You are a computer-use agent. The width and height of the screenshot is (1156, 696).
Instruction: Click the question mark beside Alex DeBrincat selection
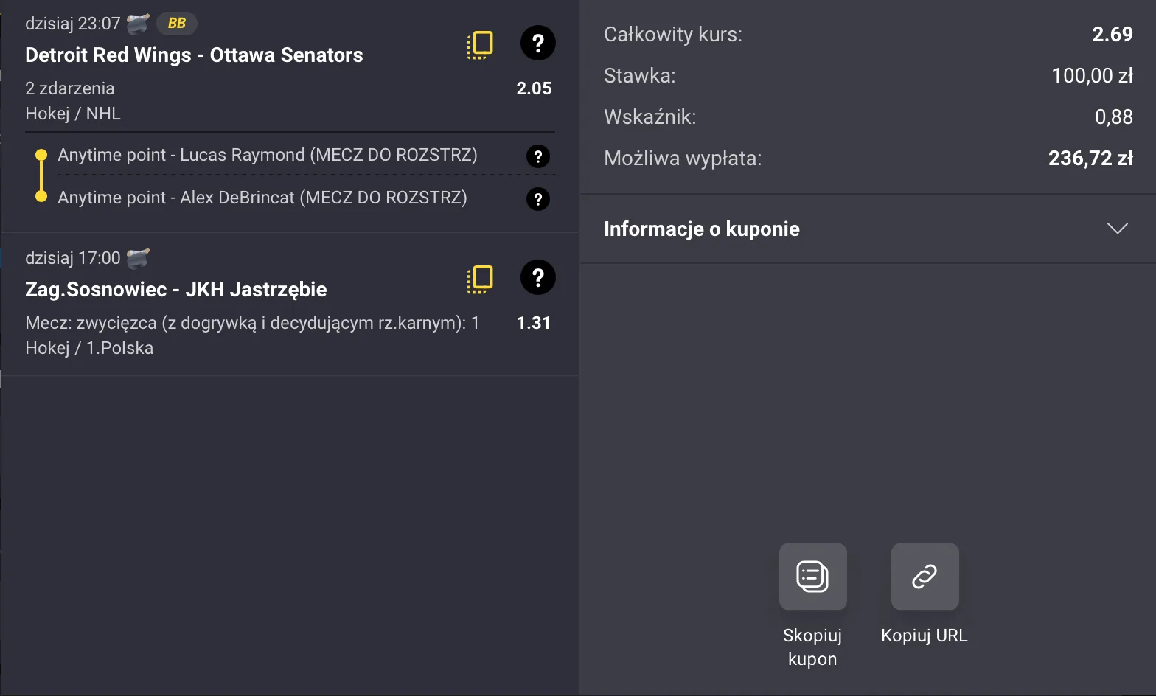tap(537, 198)
